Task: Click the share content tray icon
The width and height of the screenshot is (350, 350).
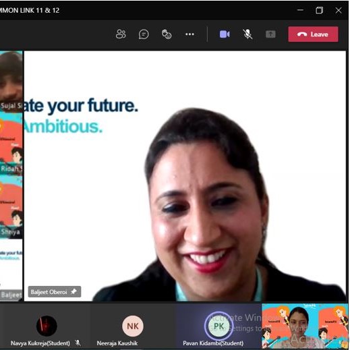Action: (270, 34)
